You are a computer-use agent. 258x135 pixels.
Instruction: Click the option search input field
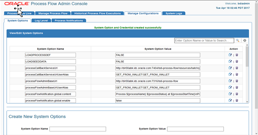click(204, 41)
